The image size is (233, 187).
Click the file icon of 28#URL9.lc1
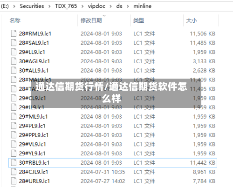(x=14, y=181)
